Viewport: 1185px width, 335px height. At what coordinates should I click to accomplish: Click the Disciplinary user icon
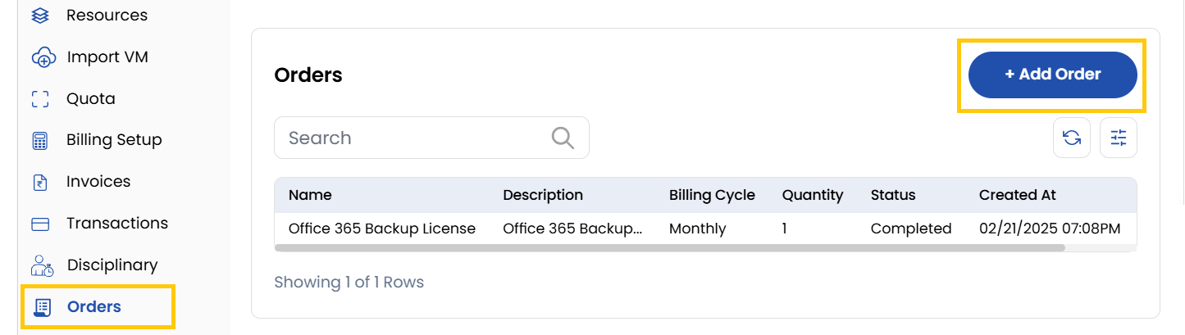tap(41, 265)
